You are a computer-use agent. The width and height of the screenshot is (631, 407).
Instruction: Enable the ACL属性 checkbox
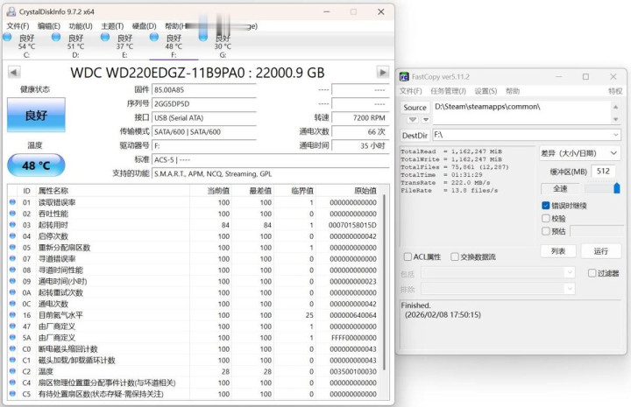[x=408, y=256]
